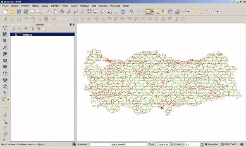The width and height of the screenshot is (246, 148).
Task: Click the Zoom Out magnifier tool
Action: click(76, 12)
